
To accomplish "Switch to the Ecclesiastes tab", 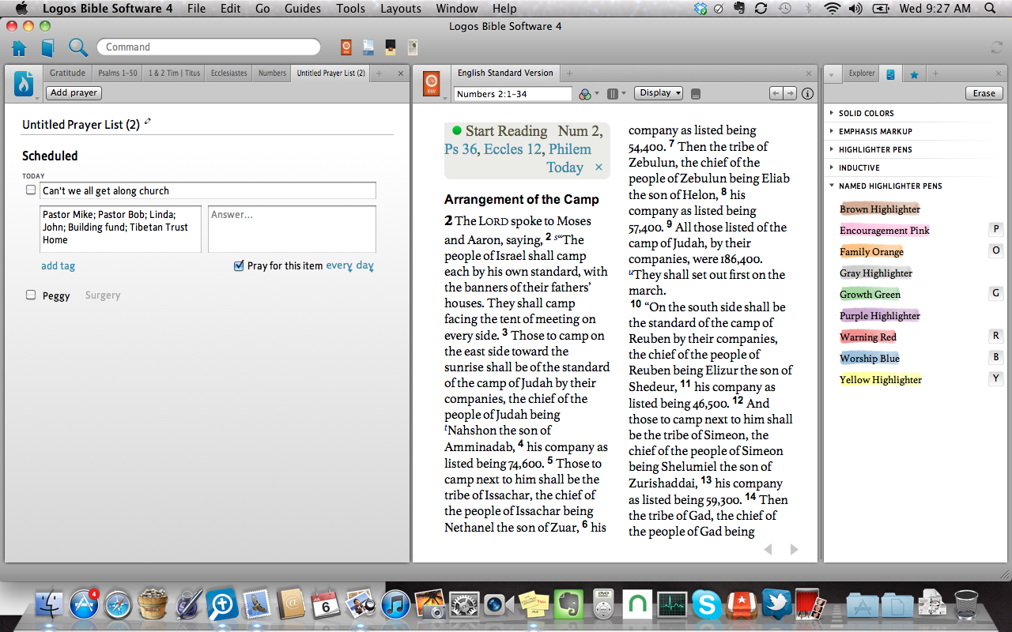I will click(229, 73).
